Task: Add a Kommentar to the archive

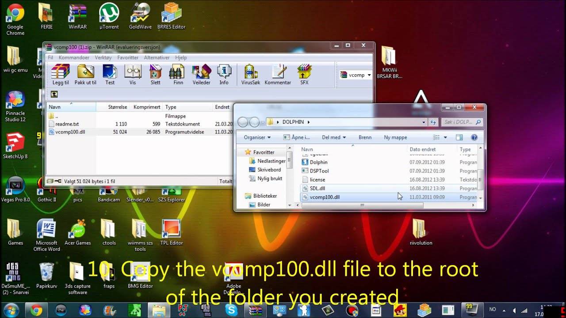Action: (278, 74)
